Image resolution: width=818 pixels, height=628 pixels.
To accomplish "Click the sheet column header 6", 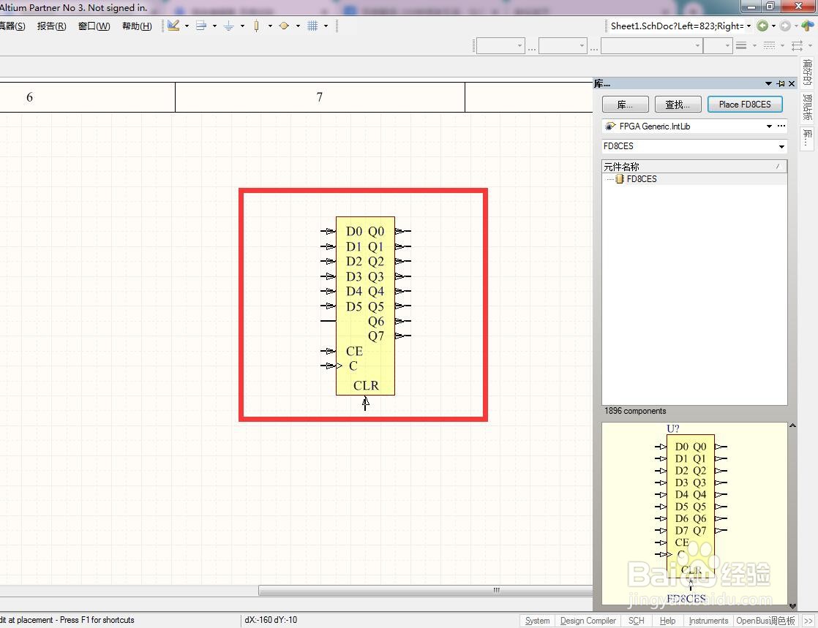I will click(x=30, y=97).
